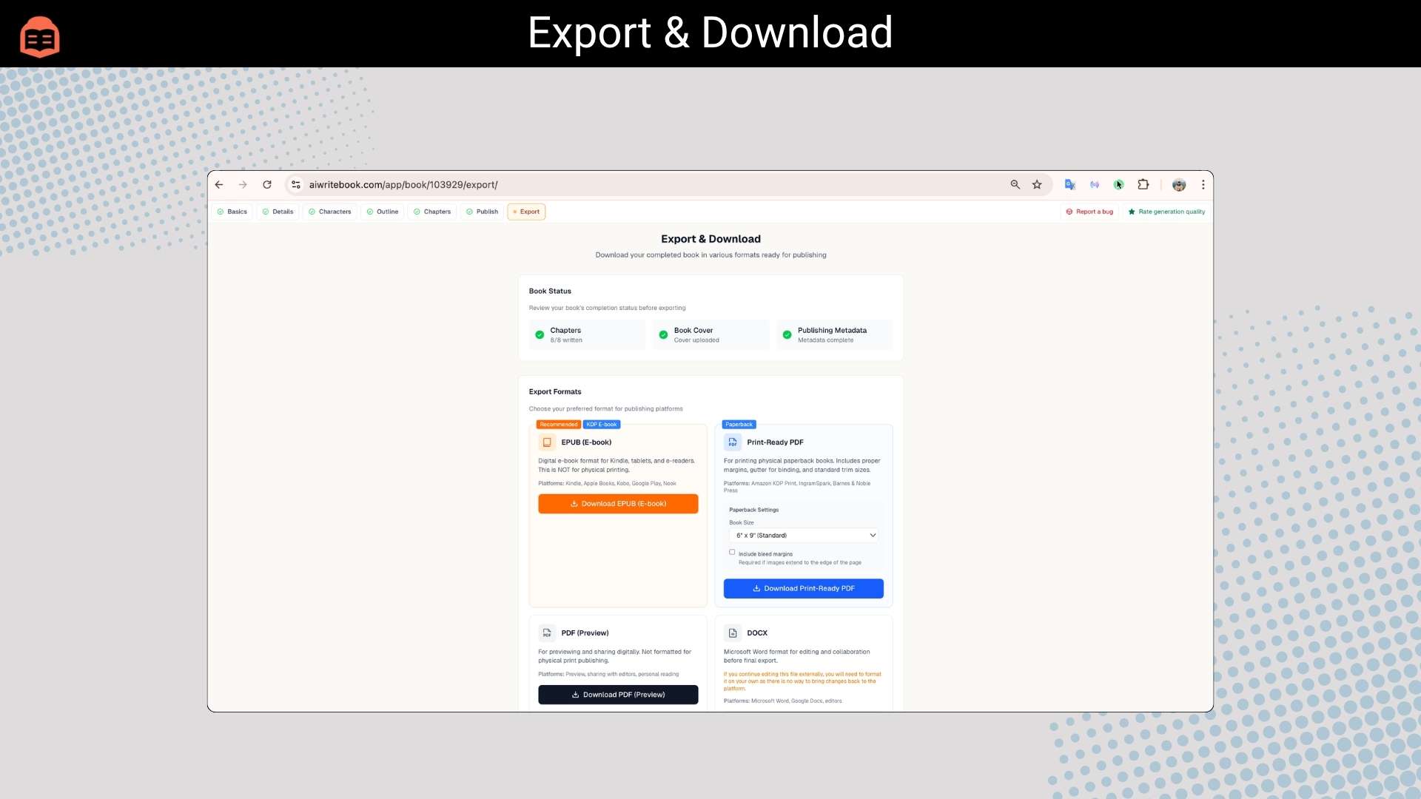Open the Book Size dropdown

click(x=804, y=535)
